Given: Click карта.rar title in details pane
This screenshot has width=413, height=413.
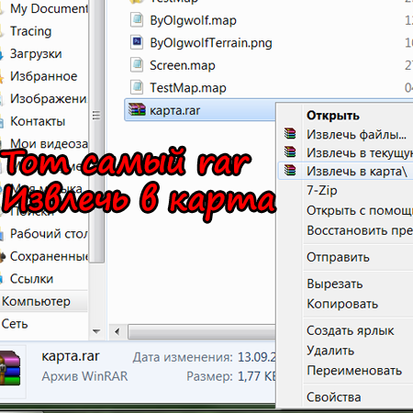Looking at the screenshot, I should (x=71, y=356).
